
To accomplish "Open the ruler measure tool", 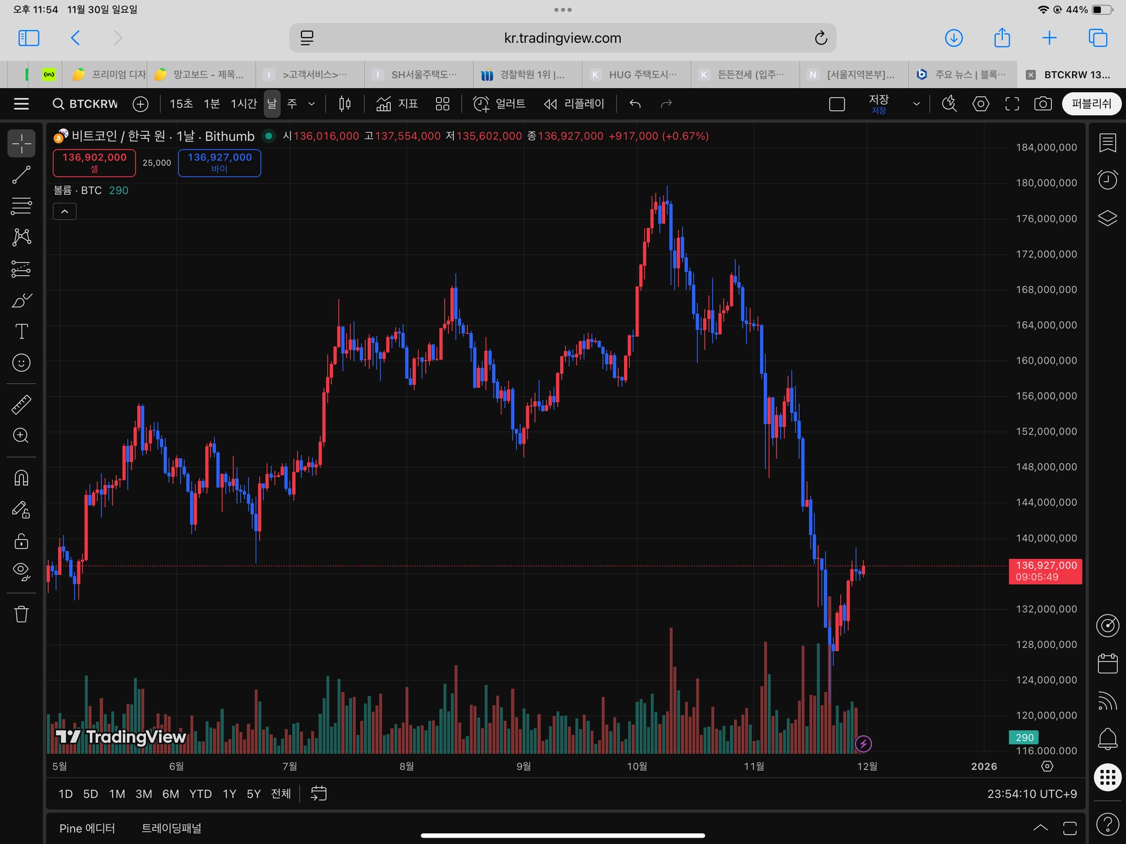I will 22,404.
